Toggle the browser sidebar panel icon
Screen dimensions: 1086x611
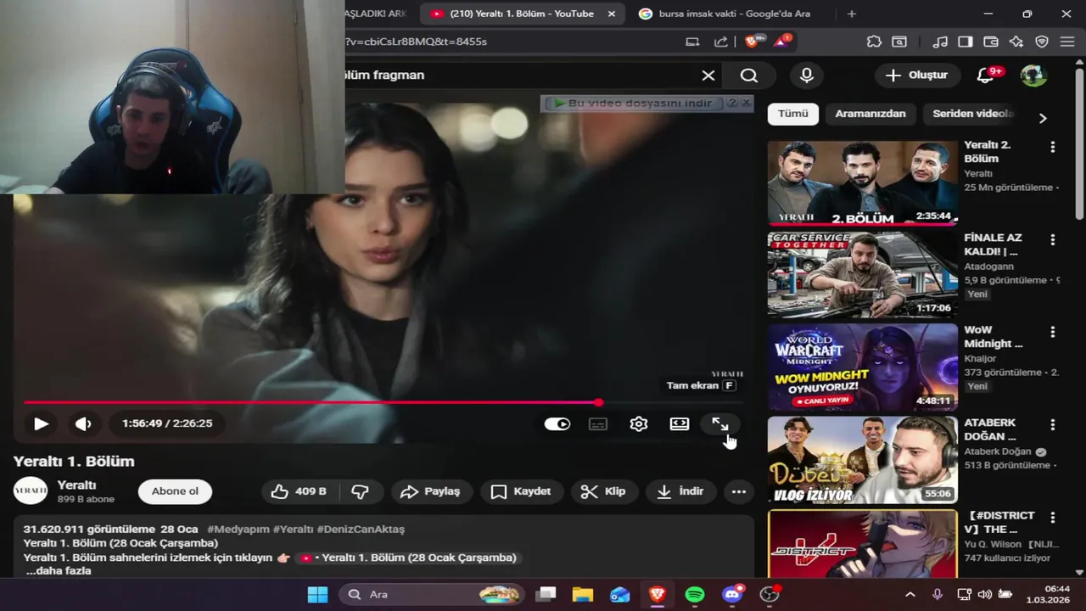966,42
